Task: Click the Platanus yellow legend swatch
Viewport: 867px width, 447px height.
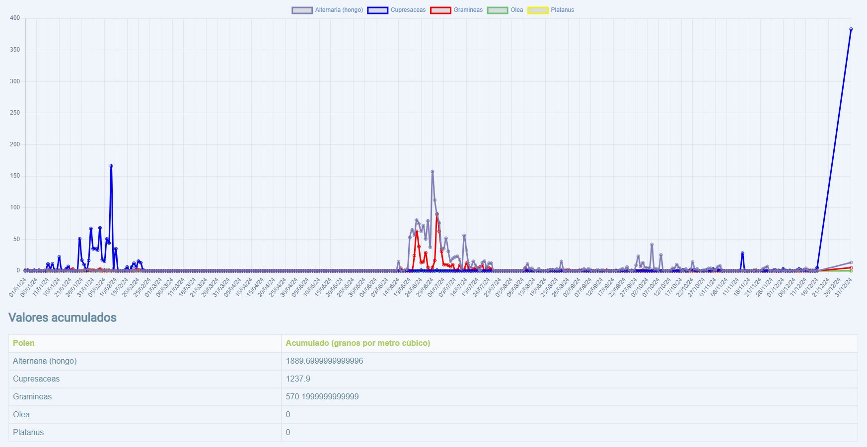Action: (x=538, y=10)
